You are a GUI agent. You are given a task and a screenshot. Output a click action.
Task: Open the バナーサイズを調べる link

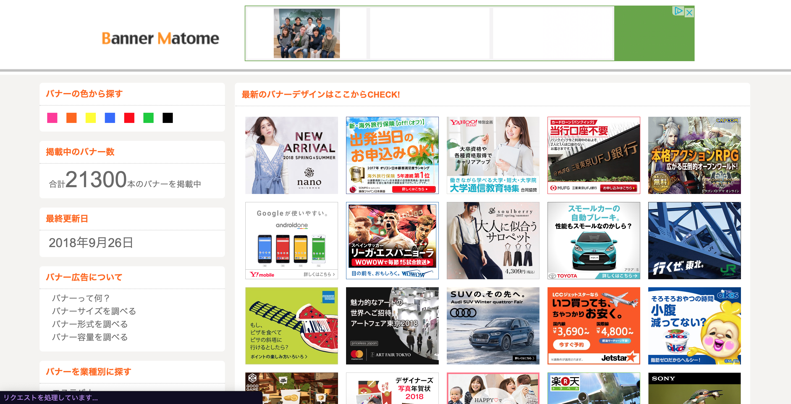click(94, 311)
